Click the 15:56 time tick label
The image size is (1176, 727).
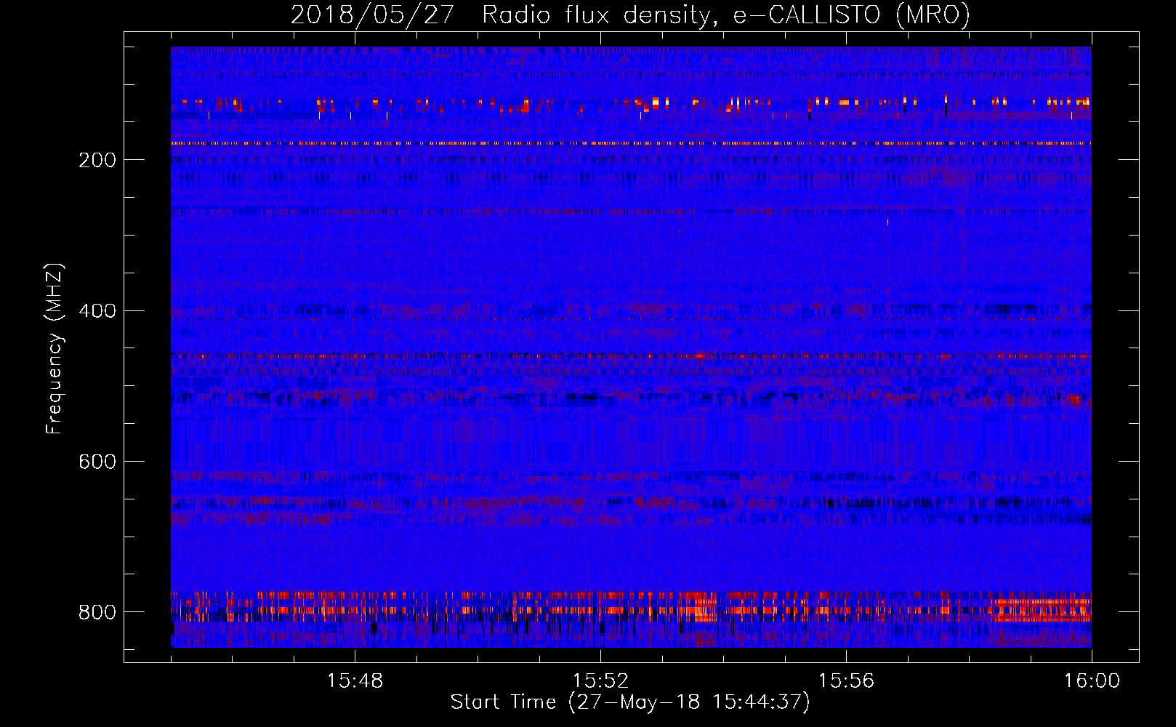pos(846,681)
